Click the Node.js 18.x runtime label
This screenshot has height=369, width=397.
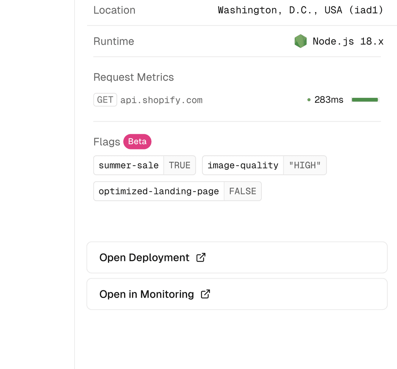click(x=348, y=41)
